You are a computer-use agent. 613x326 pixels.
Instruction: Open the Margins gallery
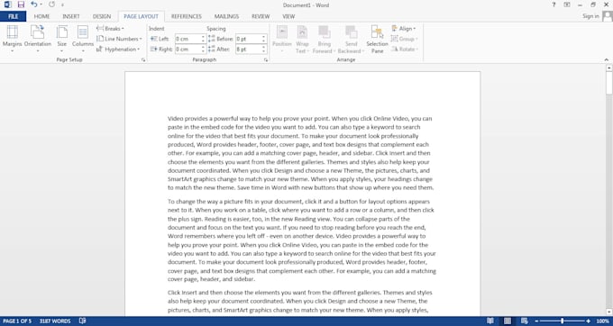tap(12, 38)
